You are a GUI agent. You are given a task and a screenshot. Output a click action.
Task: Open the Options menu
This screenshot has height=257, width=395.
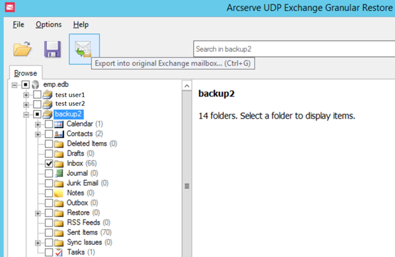tap(49, 25)
